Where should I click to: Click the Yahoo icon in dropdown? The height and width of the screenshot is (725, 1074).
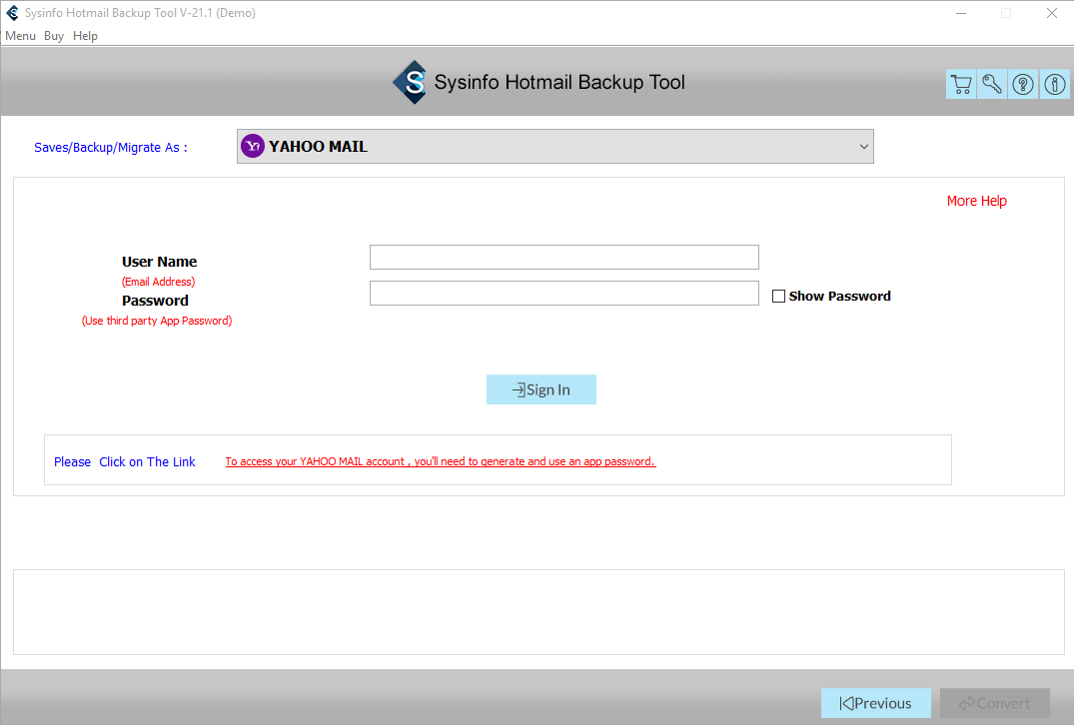pos(253,146)
